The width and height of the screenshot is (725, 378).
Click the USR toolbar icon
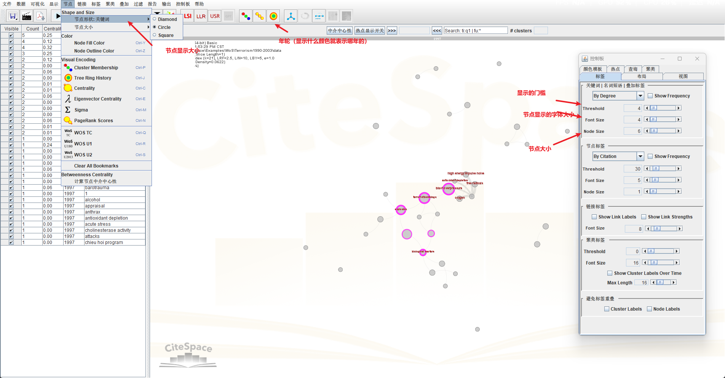[x=215, y=16]
